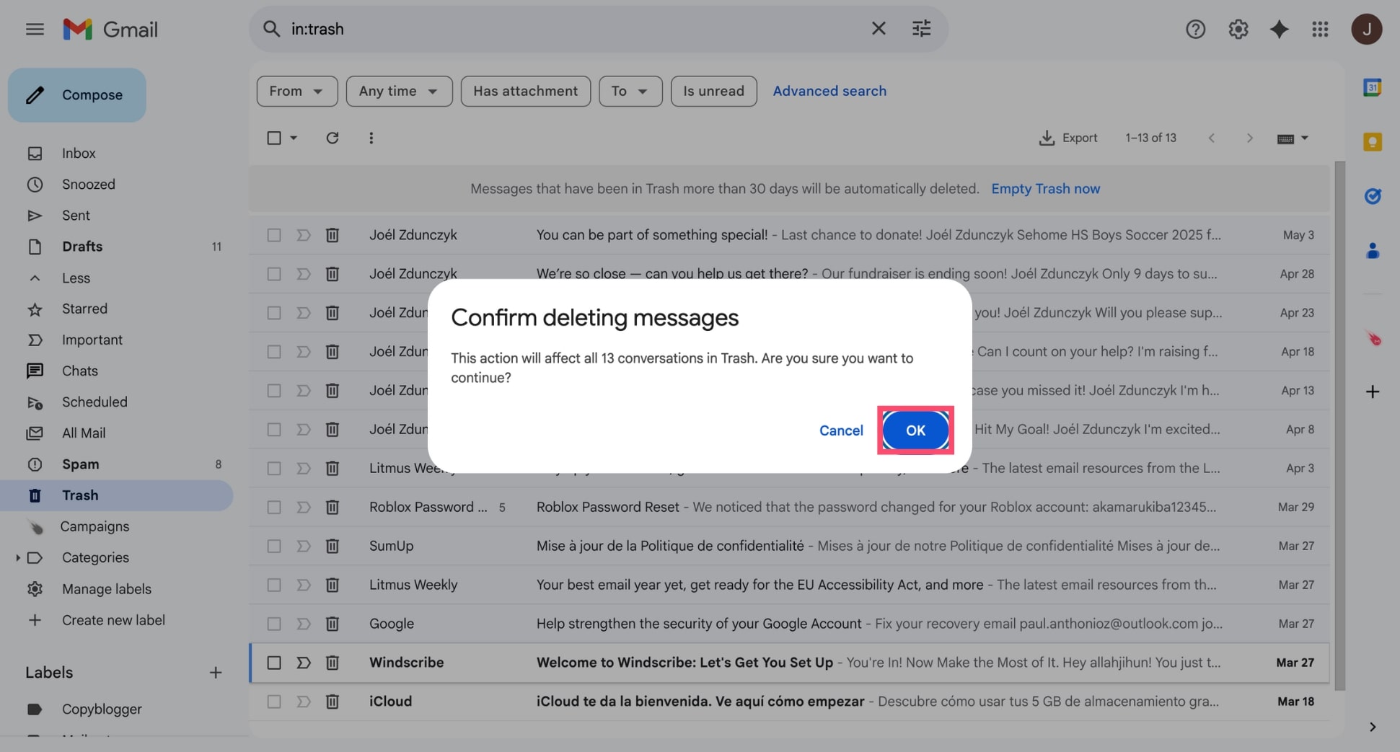The image size is (1400, 752).
Task: Click Empty Trash now link
Action: (1045, 188)
